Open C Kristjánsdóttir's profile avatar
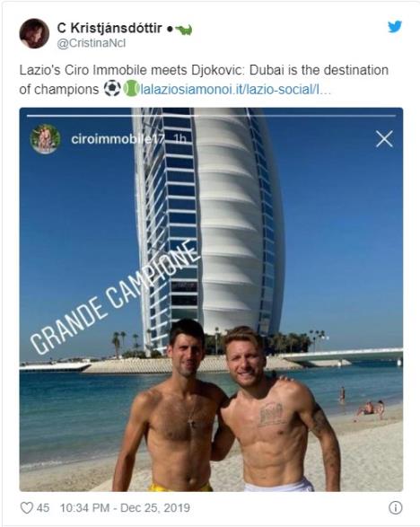This screenshot has width=420, height=527. click(34, 33)
